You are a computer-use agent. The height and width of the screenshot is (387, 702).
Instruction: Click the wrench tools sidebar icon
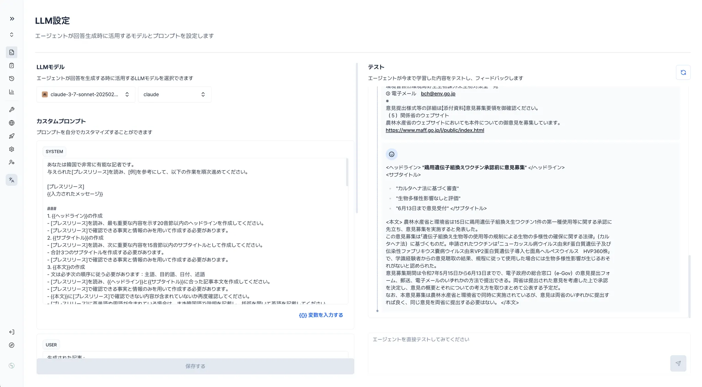[12, 110]
